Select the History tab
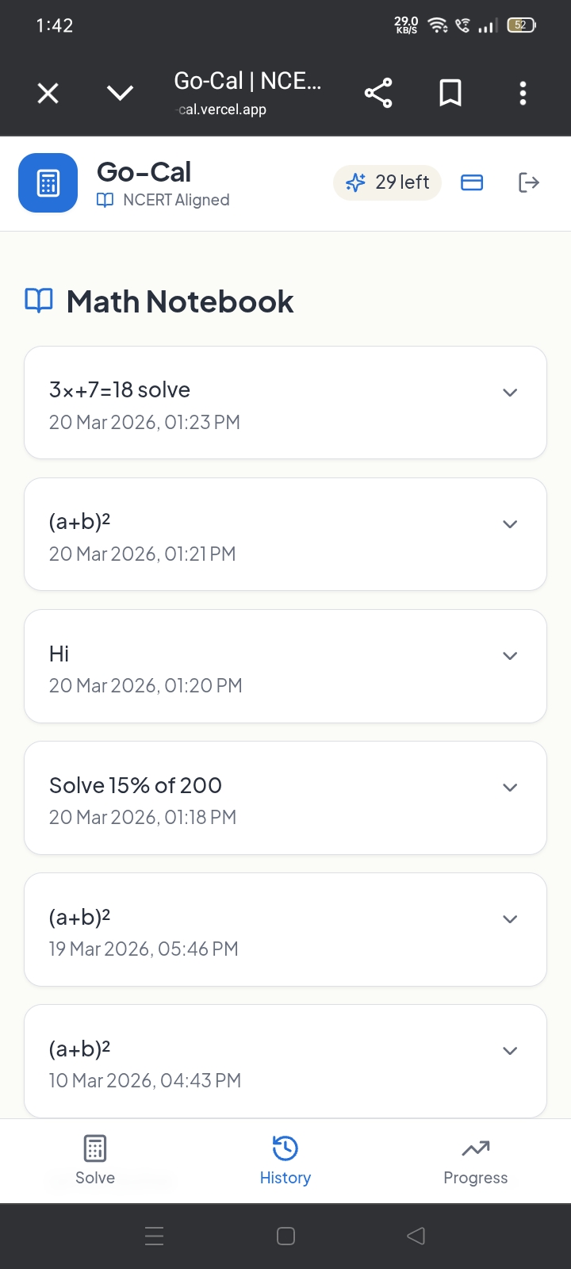The image size is (571, 1269). coord(285,1160)
